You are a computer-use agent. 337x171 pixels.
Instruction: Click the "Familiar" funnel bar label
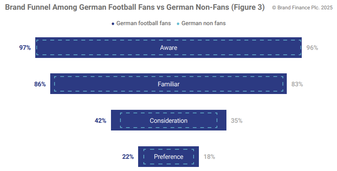pos(168,84)
